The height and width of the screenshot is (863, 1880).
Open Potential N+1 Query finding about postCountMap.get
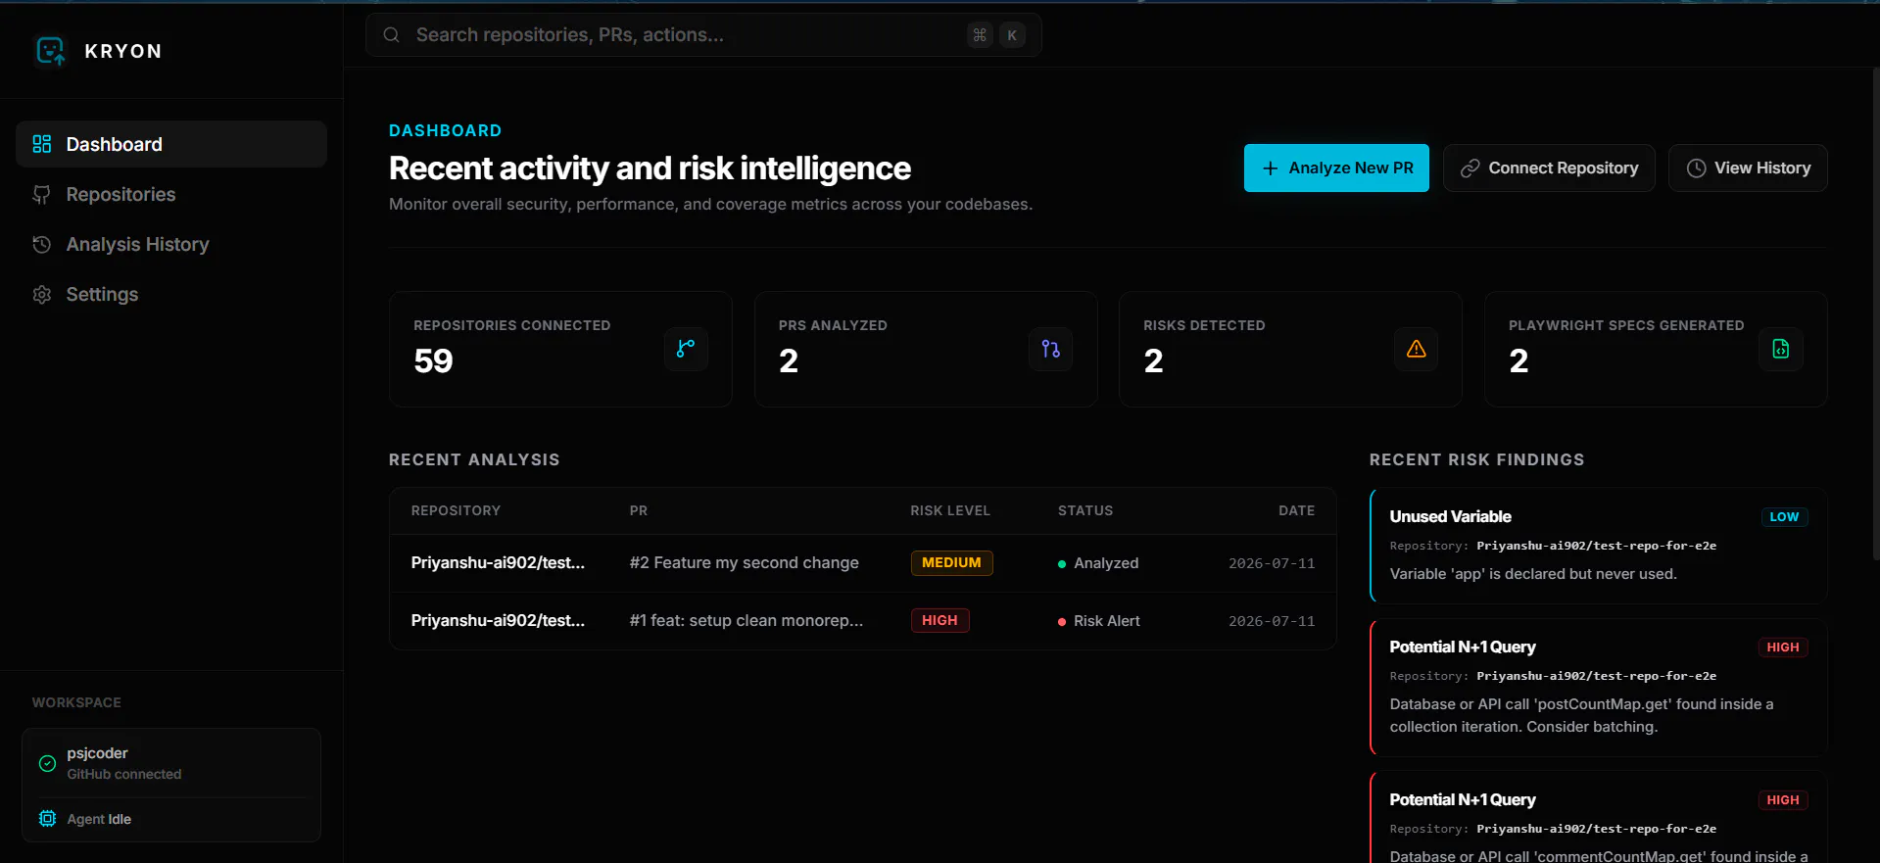pos(1599,687)
